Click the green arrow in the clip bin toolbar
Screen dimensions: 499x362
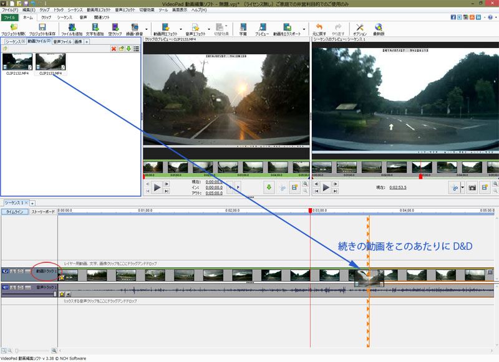click(128, 49)
